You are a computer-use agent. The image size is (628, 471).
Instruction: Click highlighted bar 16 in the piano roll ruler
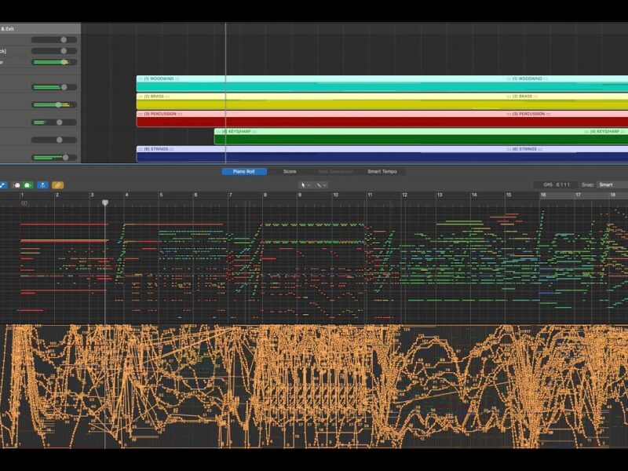coord(543,195)
